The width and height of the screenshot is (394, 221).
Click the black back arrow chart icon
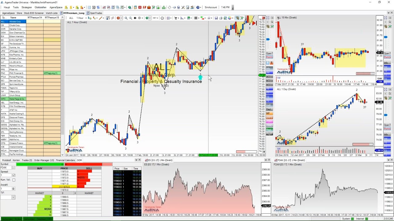point(135,18)
